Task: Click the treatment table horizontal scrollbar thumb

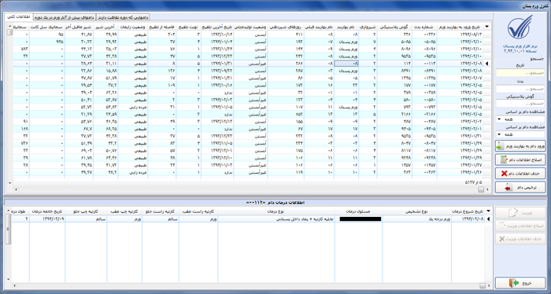Action: click(x=482, y=285)
